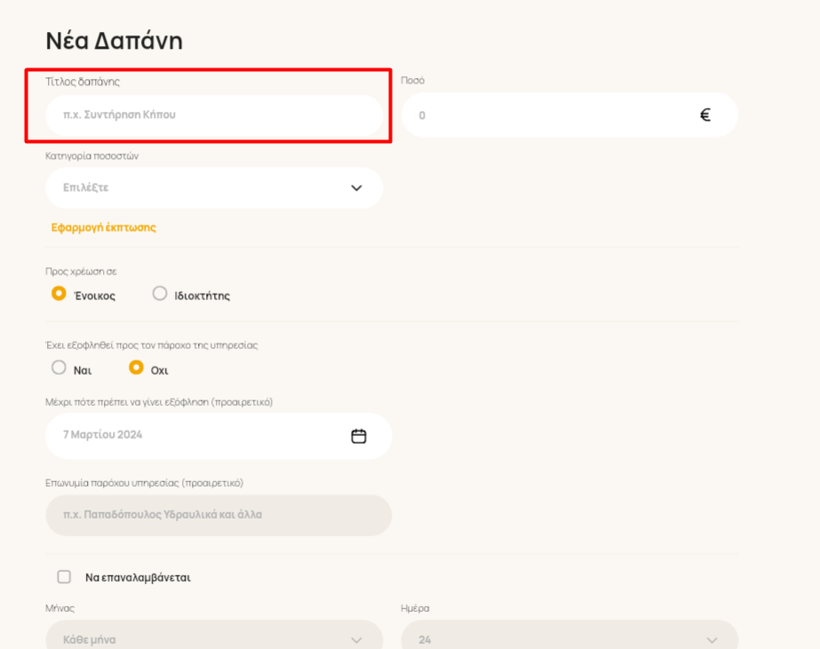Select the Ιδιοκτήτης radio button
The width and height of the screenshot is (820, 649).
point(160,294)
